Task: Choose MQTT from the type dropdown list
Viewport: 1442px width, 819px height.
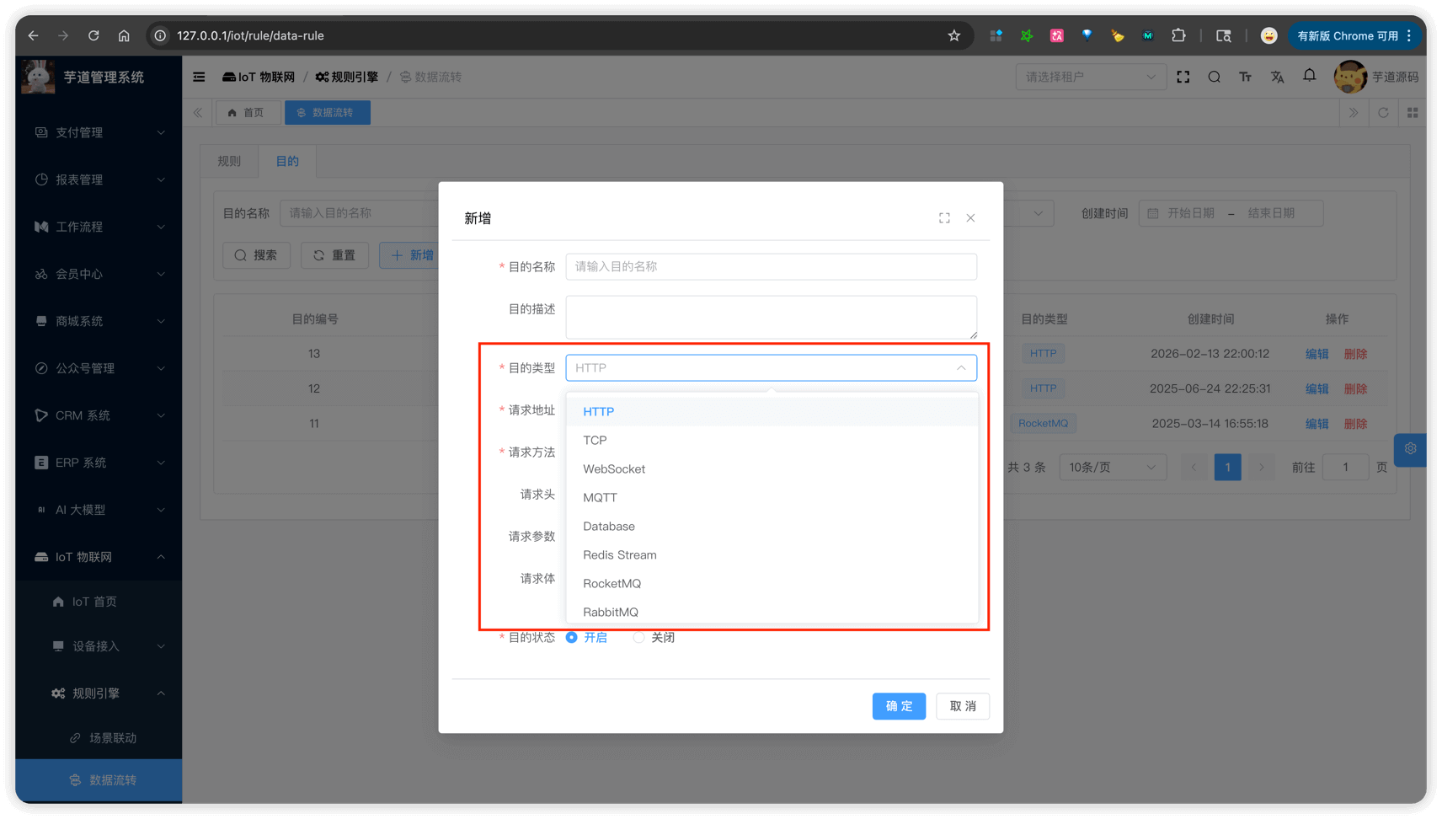Action: pyautogui.click(x=600, y=498)
